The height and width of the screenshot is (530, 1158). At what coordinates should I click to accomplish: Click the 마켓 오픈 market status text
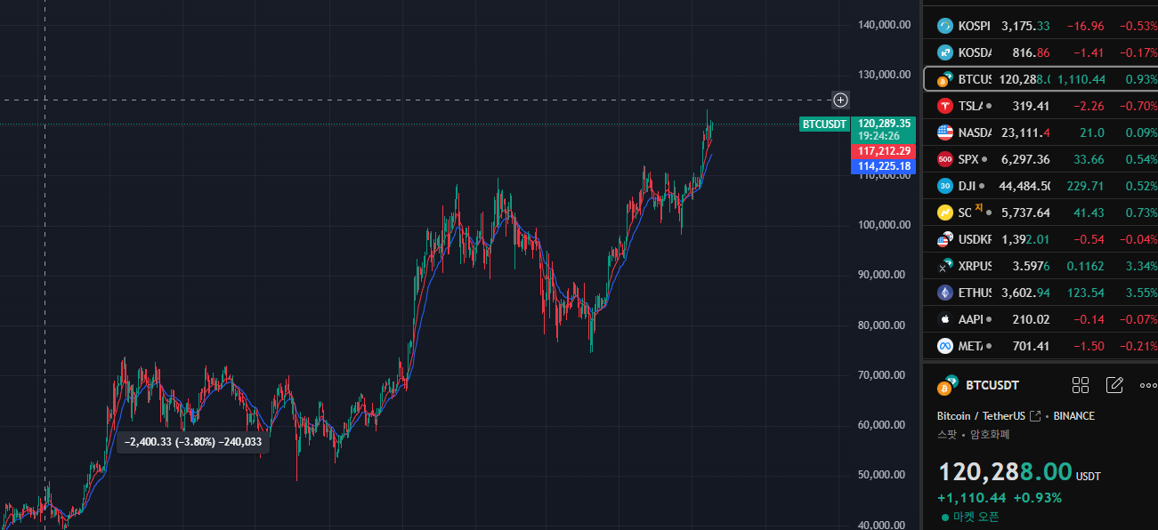(976, 517)
